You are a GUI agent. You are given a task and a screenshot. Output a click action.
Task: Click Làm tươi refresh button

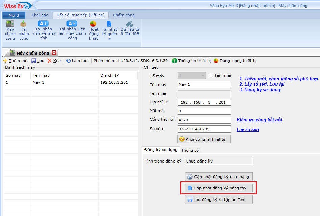(x=77, y=61)
